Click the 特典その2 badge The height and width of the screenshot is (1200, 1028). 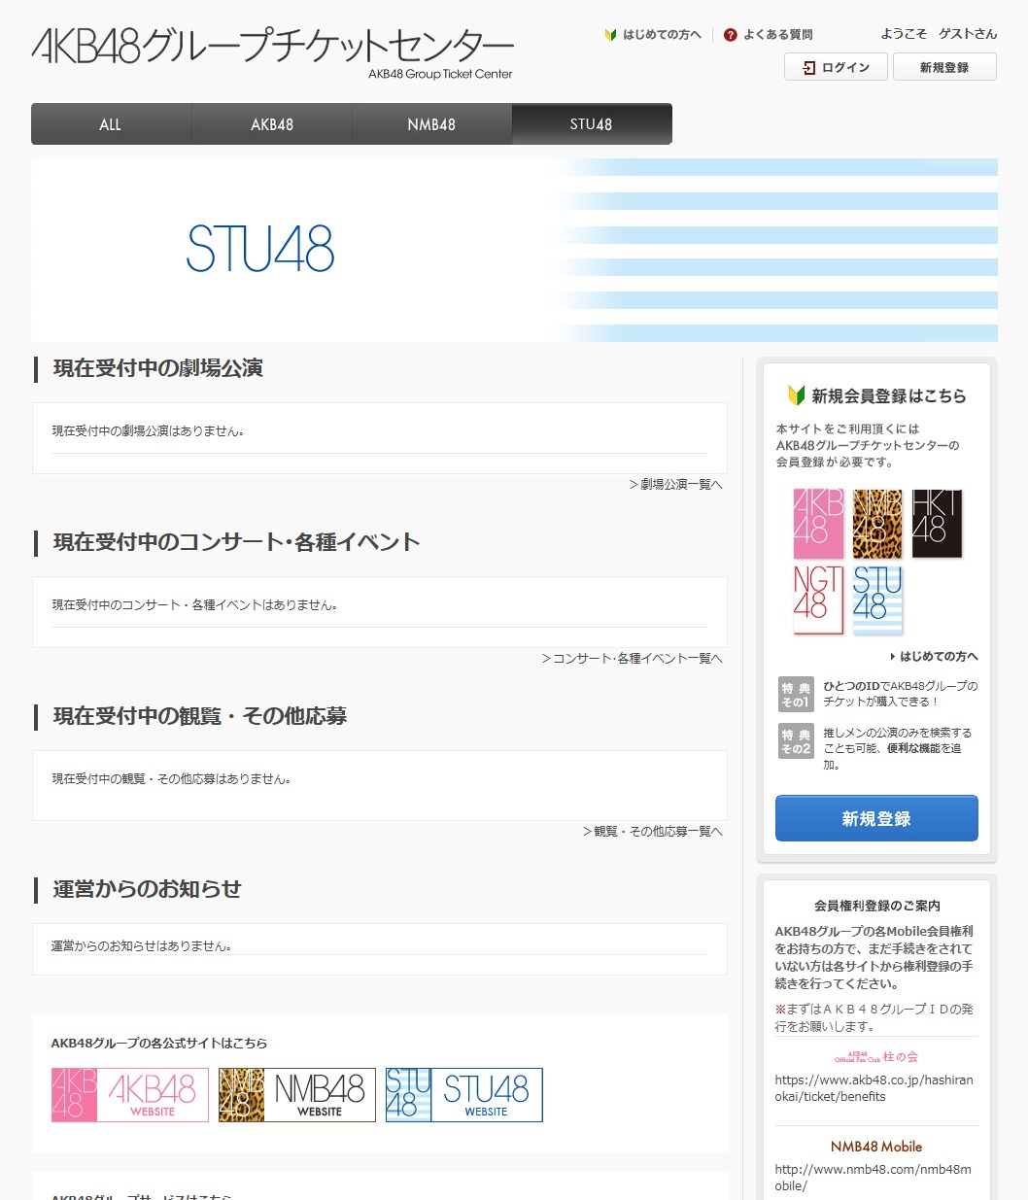click(x=796, y=741)
